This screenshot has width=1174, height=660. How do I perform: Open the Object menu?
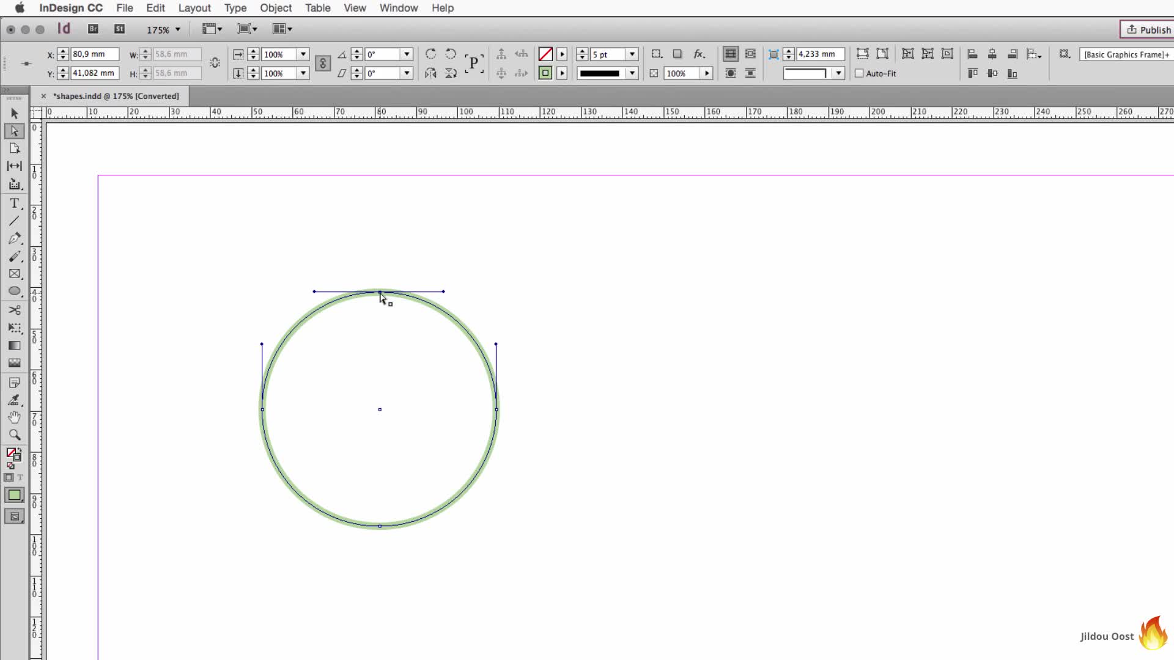click(276, 8)
